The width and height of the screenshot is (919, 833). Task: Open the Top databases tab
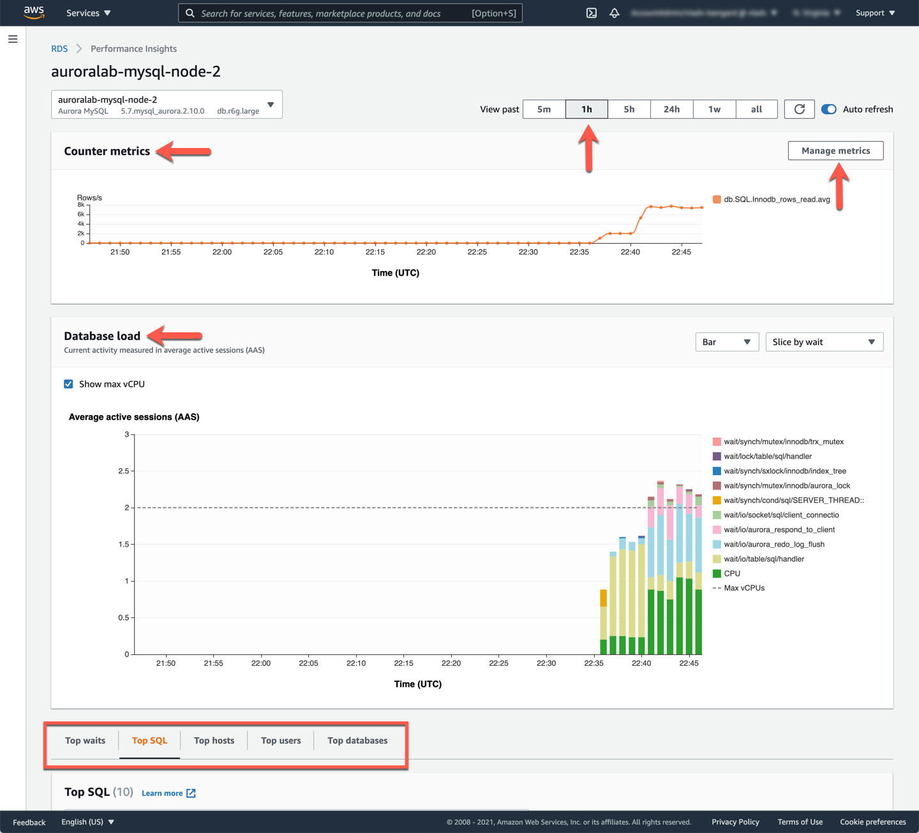pos(357,741)
